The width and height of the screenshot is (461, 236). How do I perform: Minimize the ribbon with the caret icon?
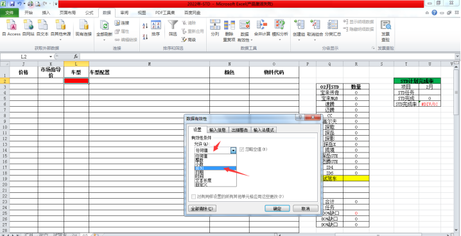click(x=427, y=13)
